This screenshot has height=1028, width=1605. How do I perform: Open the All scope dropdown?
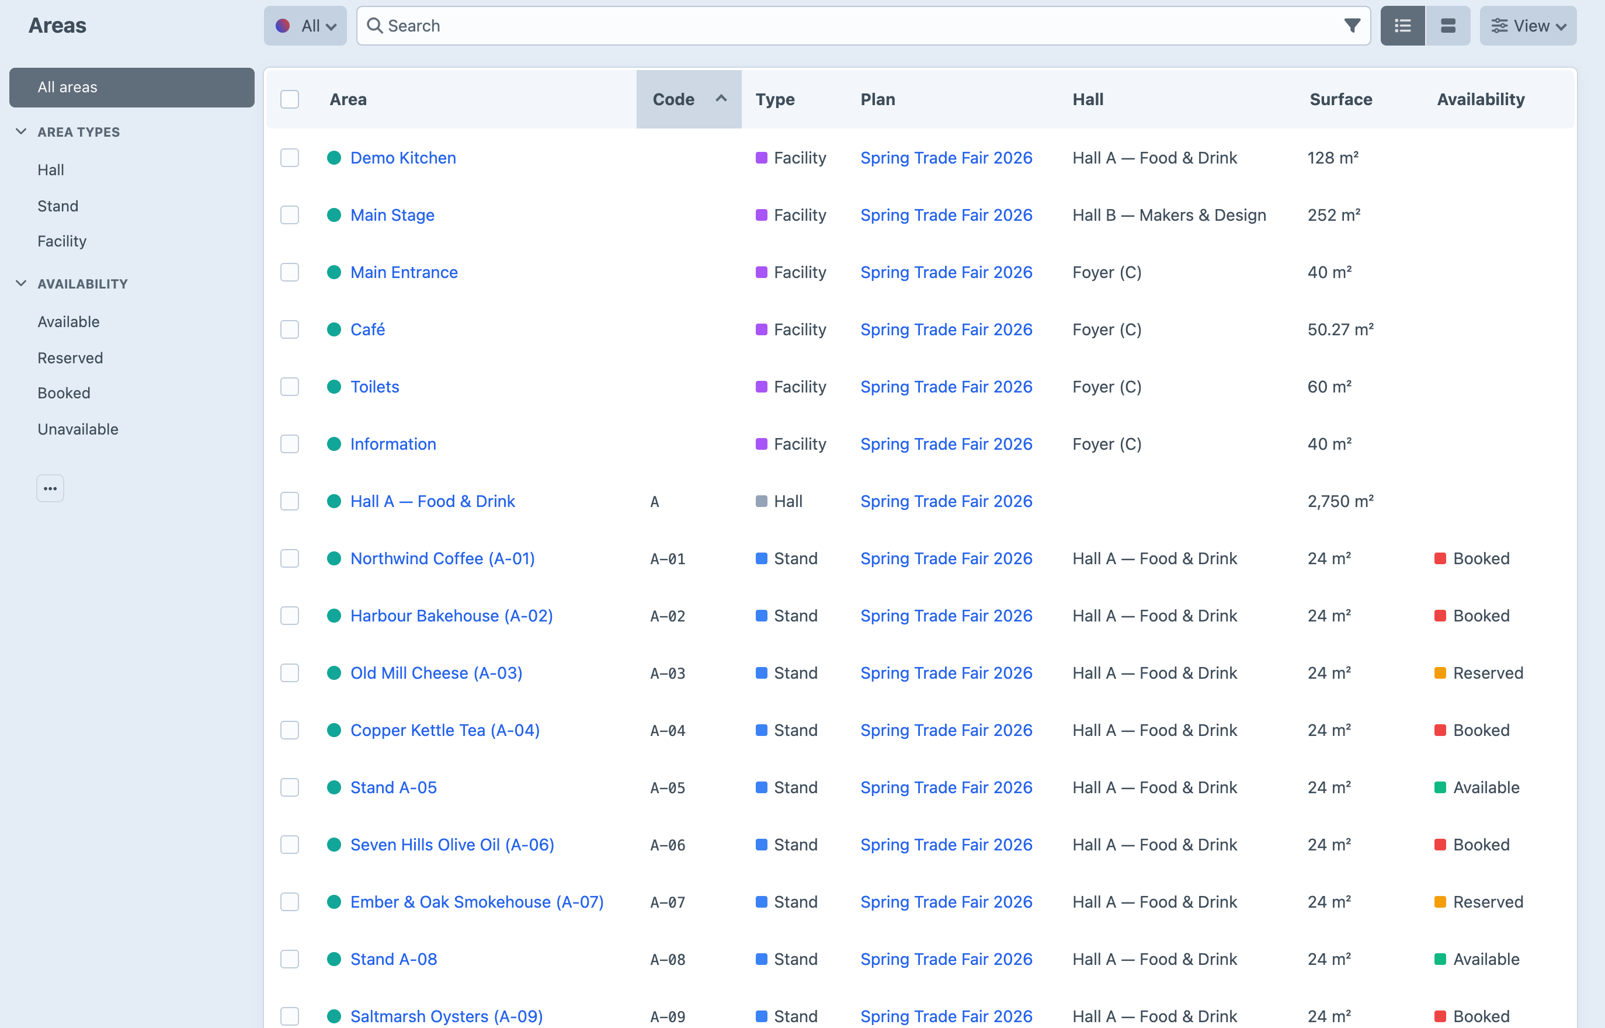tap(305, 26)
